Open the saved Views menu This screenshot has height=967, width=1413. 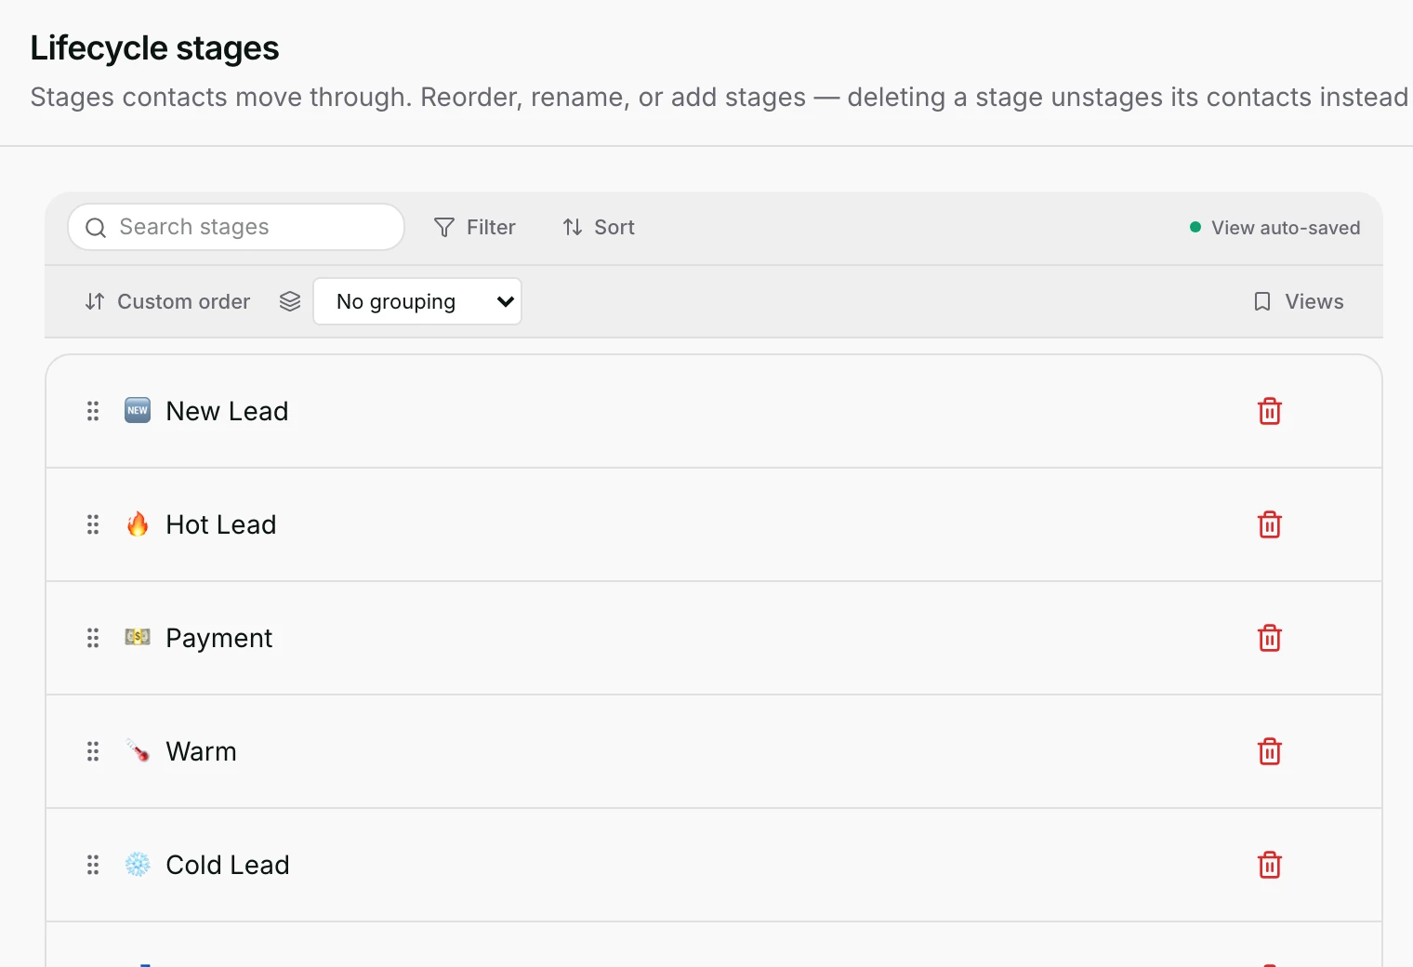1299,301
